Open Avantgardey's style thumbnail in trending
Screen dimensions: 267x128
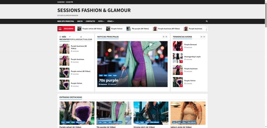[178, 58]
